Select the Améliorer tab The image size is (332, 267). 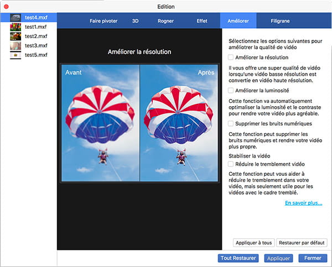[x=238, y=21]
